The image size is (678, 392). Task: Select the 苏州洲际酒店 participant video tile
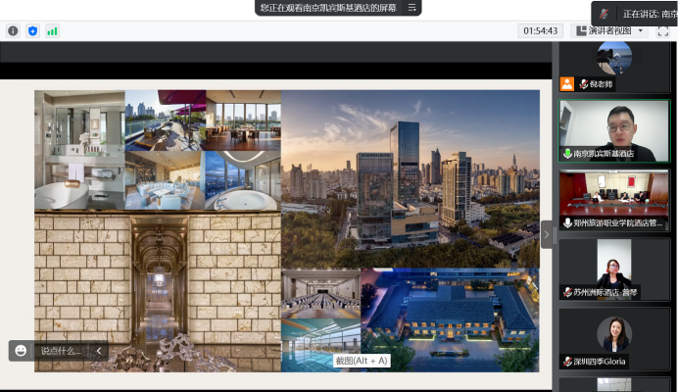[x=614, y=269]
